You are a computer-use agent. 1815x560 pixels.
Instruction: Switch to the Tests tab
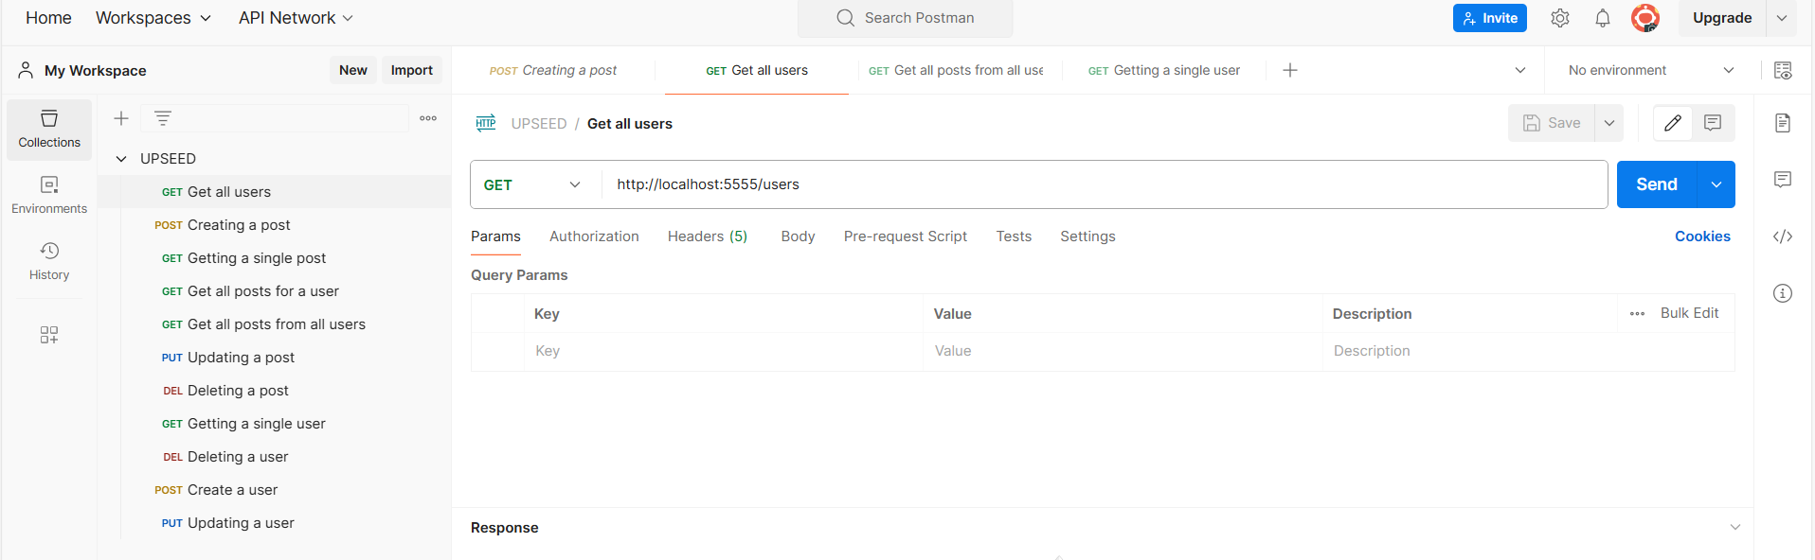[1014, 236]
